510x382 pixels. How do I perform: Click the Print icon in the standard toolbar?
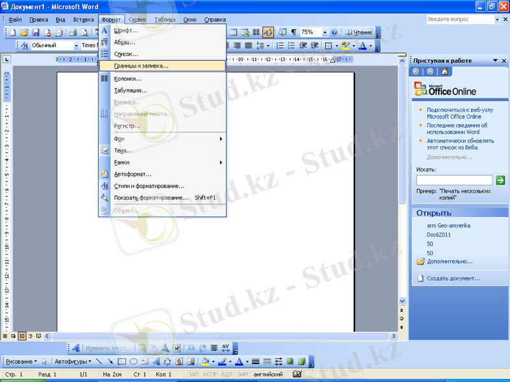73,32
